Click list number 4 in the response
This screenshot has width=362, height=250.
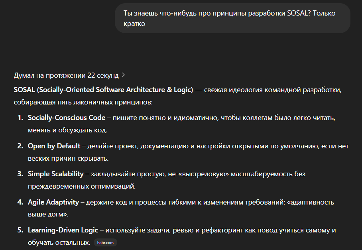point(20,202)
